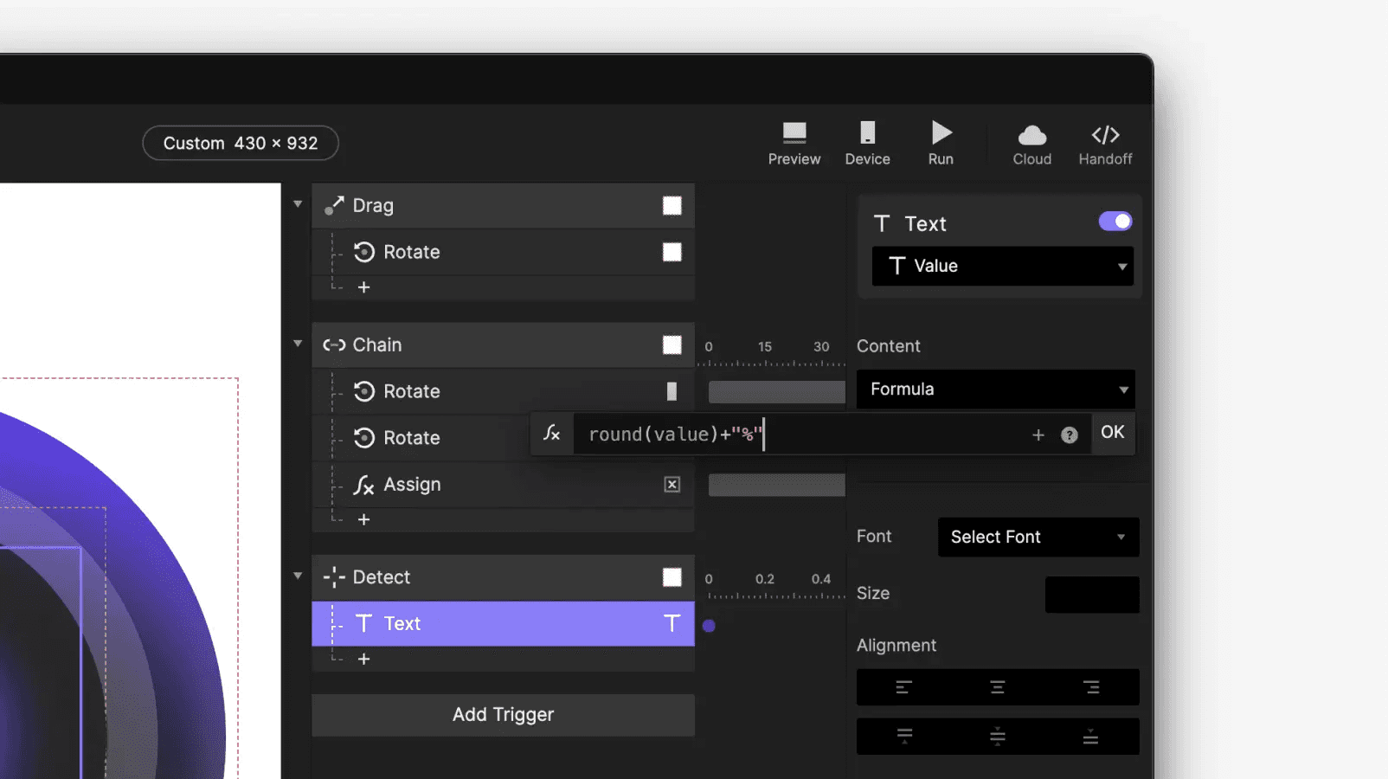This screenshot has width=1388, height=779.
Task: Collapse the Detect trigger
Action: (298, 576)
